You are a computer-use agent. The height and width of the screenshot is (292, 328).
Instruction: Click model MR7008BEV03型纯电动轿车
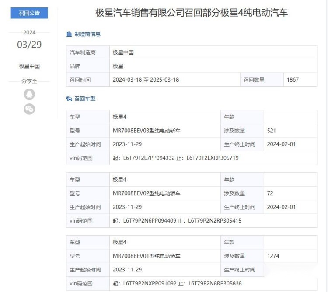coord(147,131)
